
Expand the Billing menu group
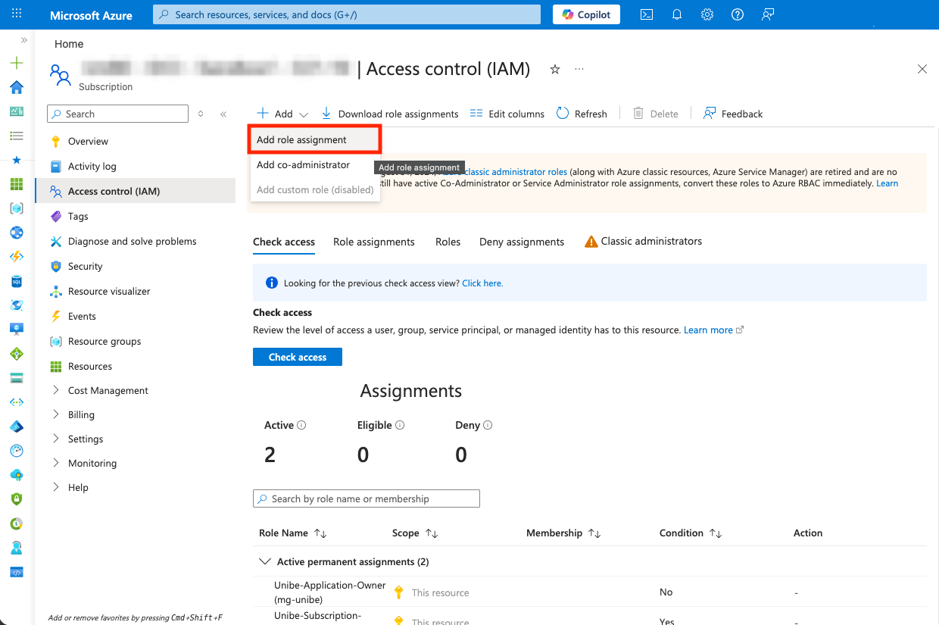click(x=56, y=414)
